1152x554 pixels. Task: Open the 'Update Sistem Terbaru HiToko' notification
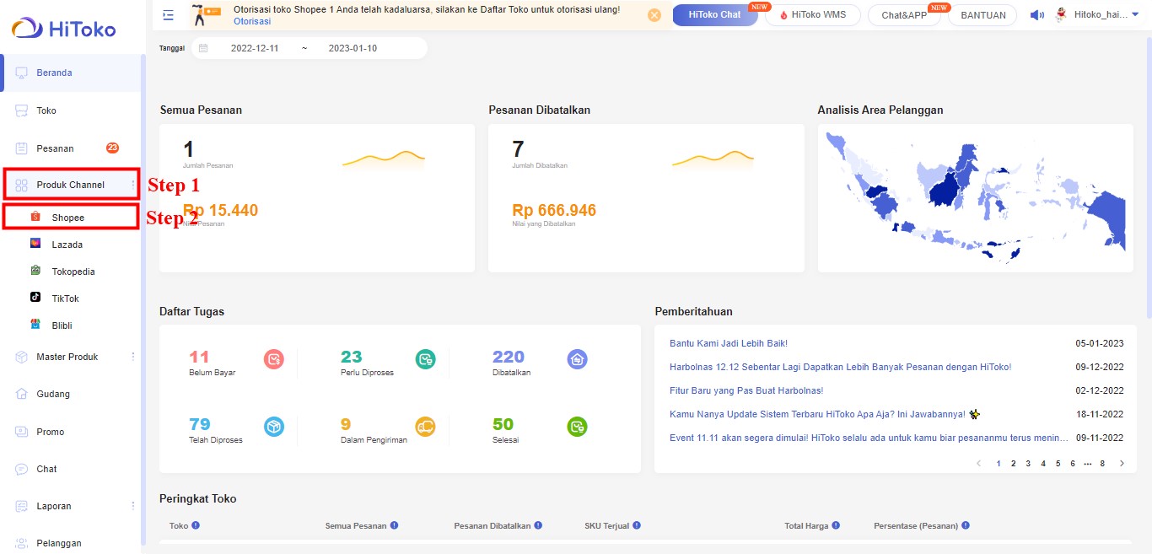[x=825, y=414]
